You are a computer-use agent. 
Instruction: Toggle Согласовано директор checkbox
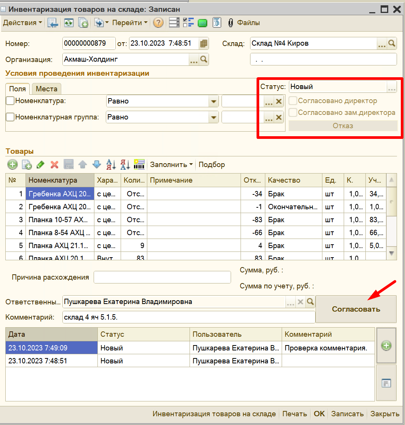click(293, 101)
